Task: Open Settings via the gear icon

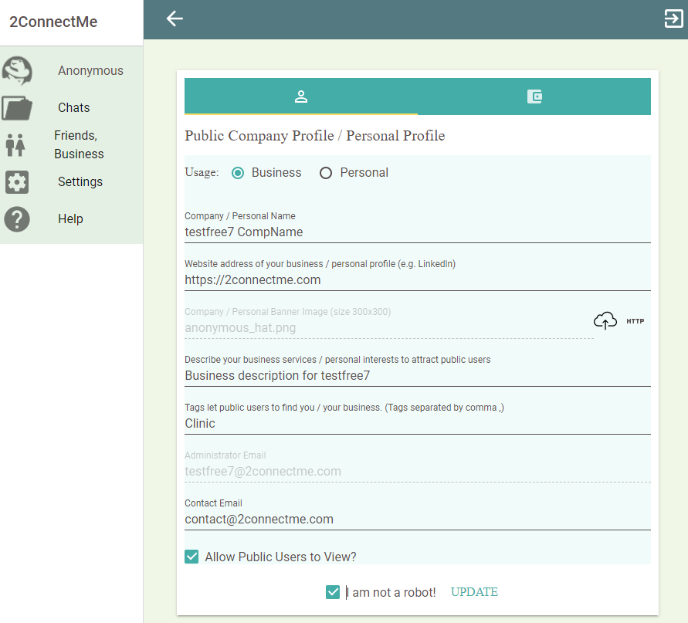Action: tap(17, 181)
